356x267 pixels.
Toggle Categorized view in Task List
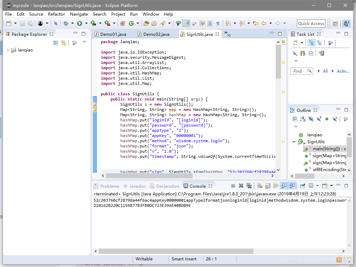[x=311, y=43]
